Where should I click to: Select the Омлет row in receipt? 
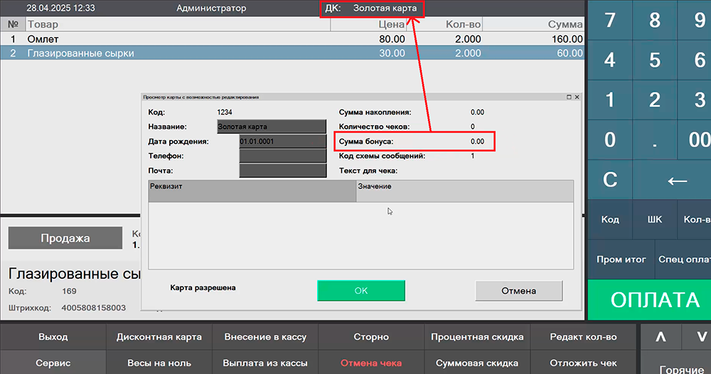[x=213, y=39]
